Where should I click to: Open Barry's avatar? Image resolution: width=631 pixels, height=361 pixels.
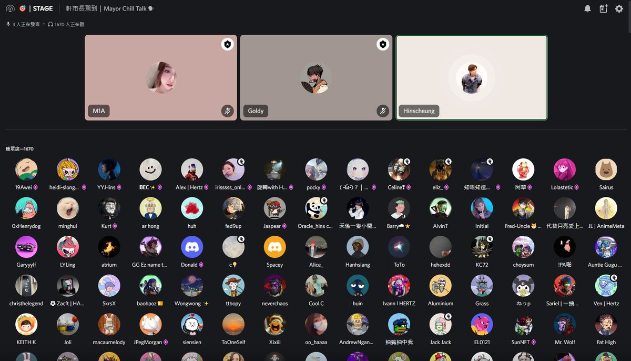pyautogui.click(x=399, y=208)
